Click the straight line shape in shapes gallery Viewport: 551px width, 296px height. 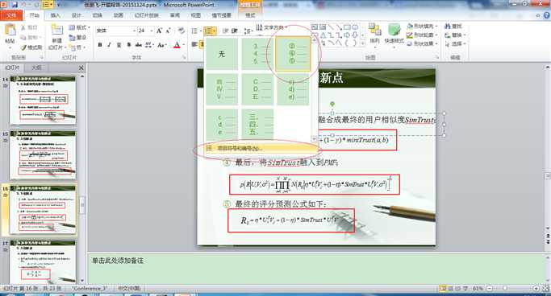[x=331, y=27]
